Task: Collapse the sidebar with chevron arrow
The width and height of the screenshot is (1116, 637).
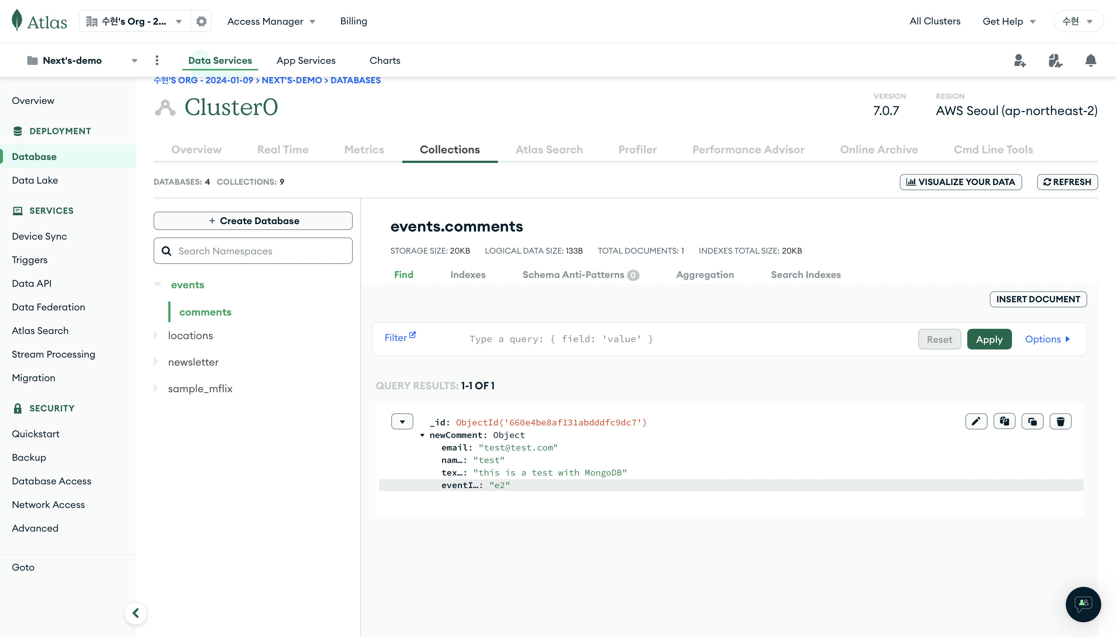Action: coord(136,613)
